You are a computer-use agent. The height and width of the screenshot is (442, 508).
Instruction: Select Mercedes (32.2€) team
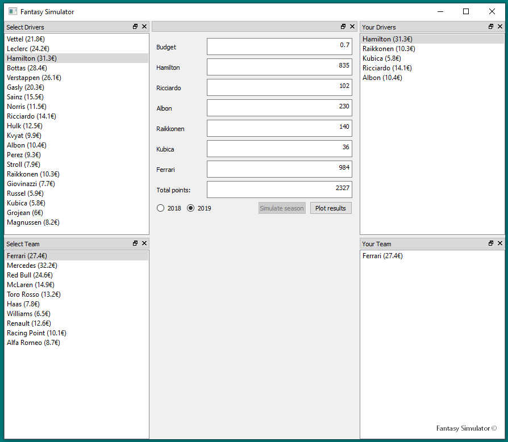77,266
